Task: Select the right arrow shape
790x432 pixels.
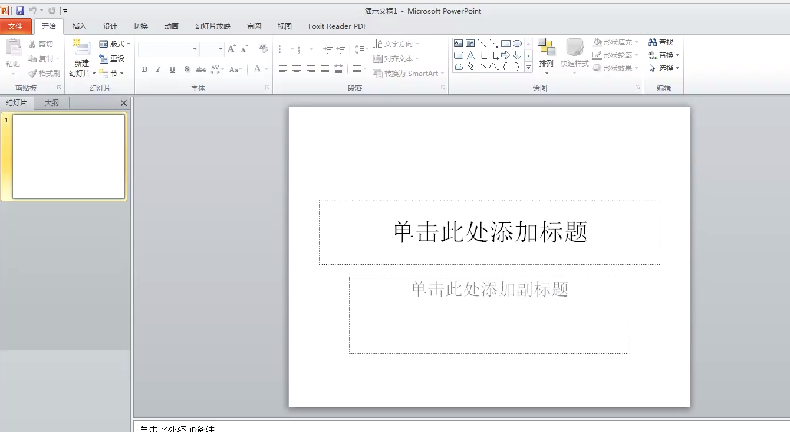Action: coord(505,55)
